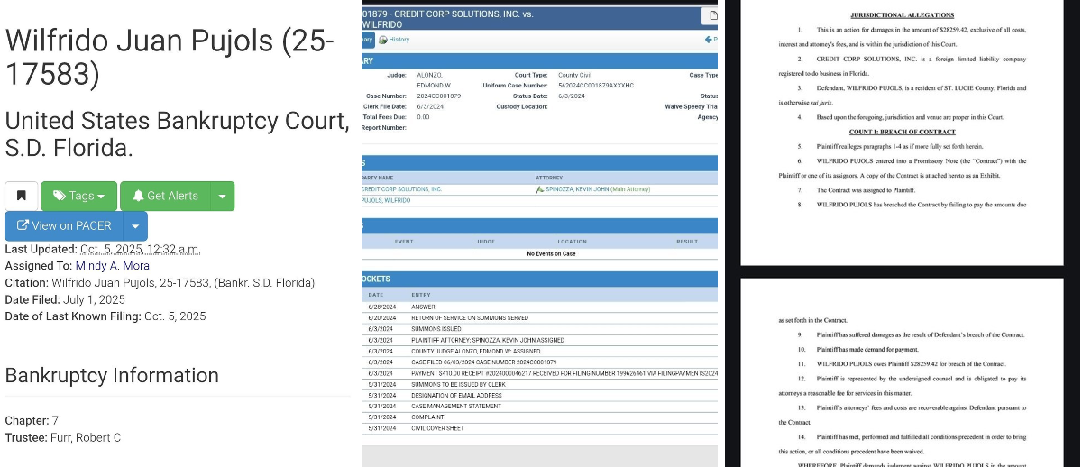Image resolution: width=1082 pixels, height=467 pixels.
Task: Click the PARTY NAME column header
Action: coord(378,178)
